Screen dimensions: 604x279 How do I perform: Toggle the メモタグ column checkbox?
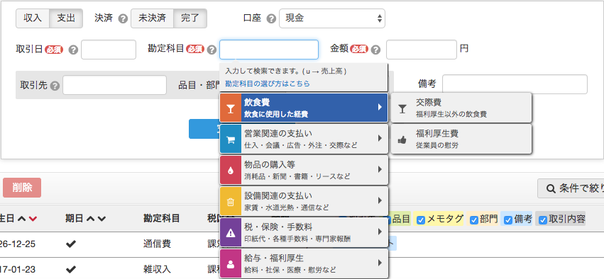(x=421, y=220)
